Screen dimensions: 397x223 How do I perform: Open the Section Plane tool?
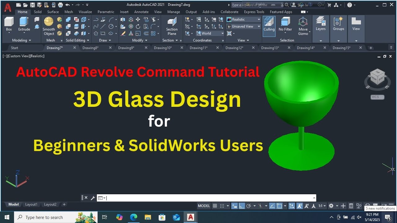point(172,26)
